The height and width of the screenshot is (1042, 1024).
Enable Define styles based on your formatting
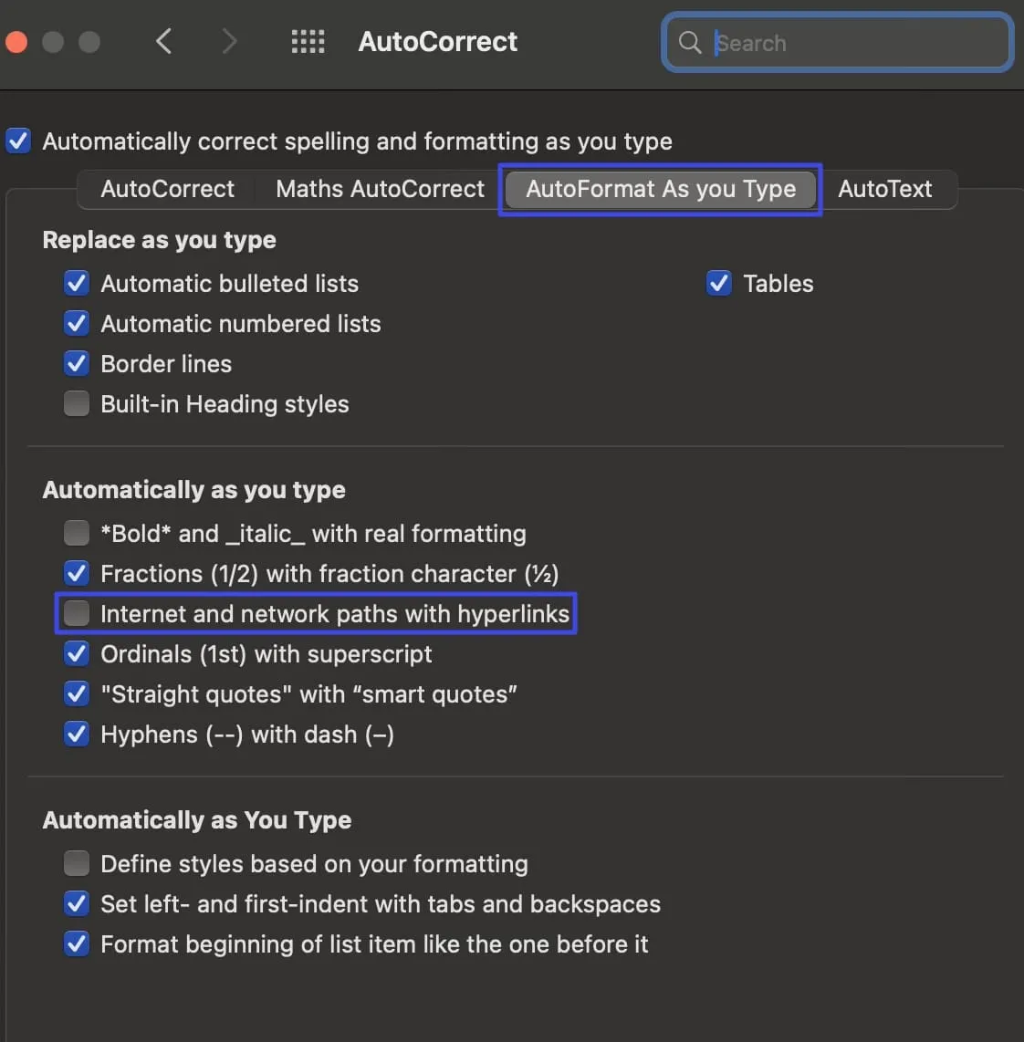(77, 863)
